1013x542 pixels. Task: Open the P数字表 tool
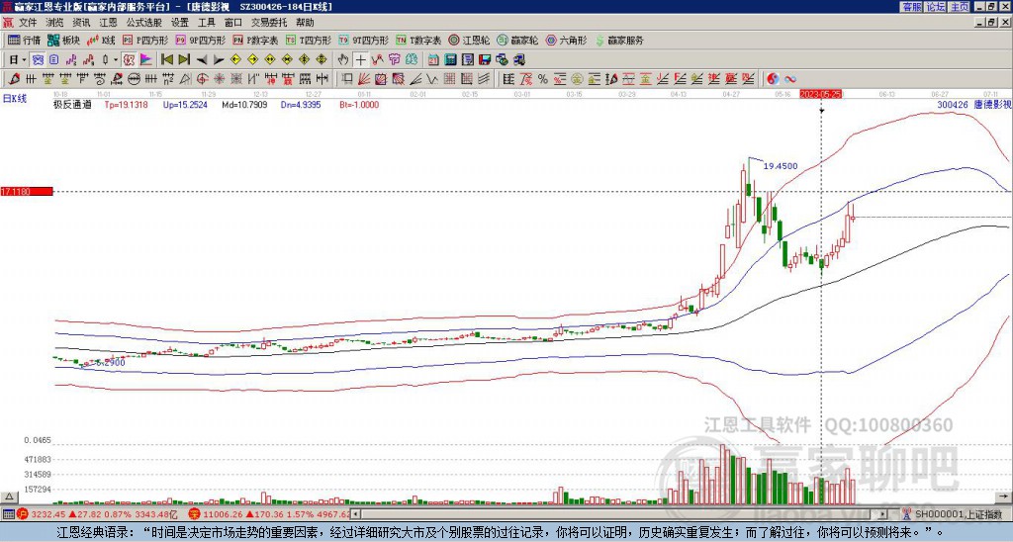[x=255, y=40]
